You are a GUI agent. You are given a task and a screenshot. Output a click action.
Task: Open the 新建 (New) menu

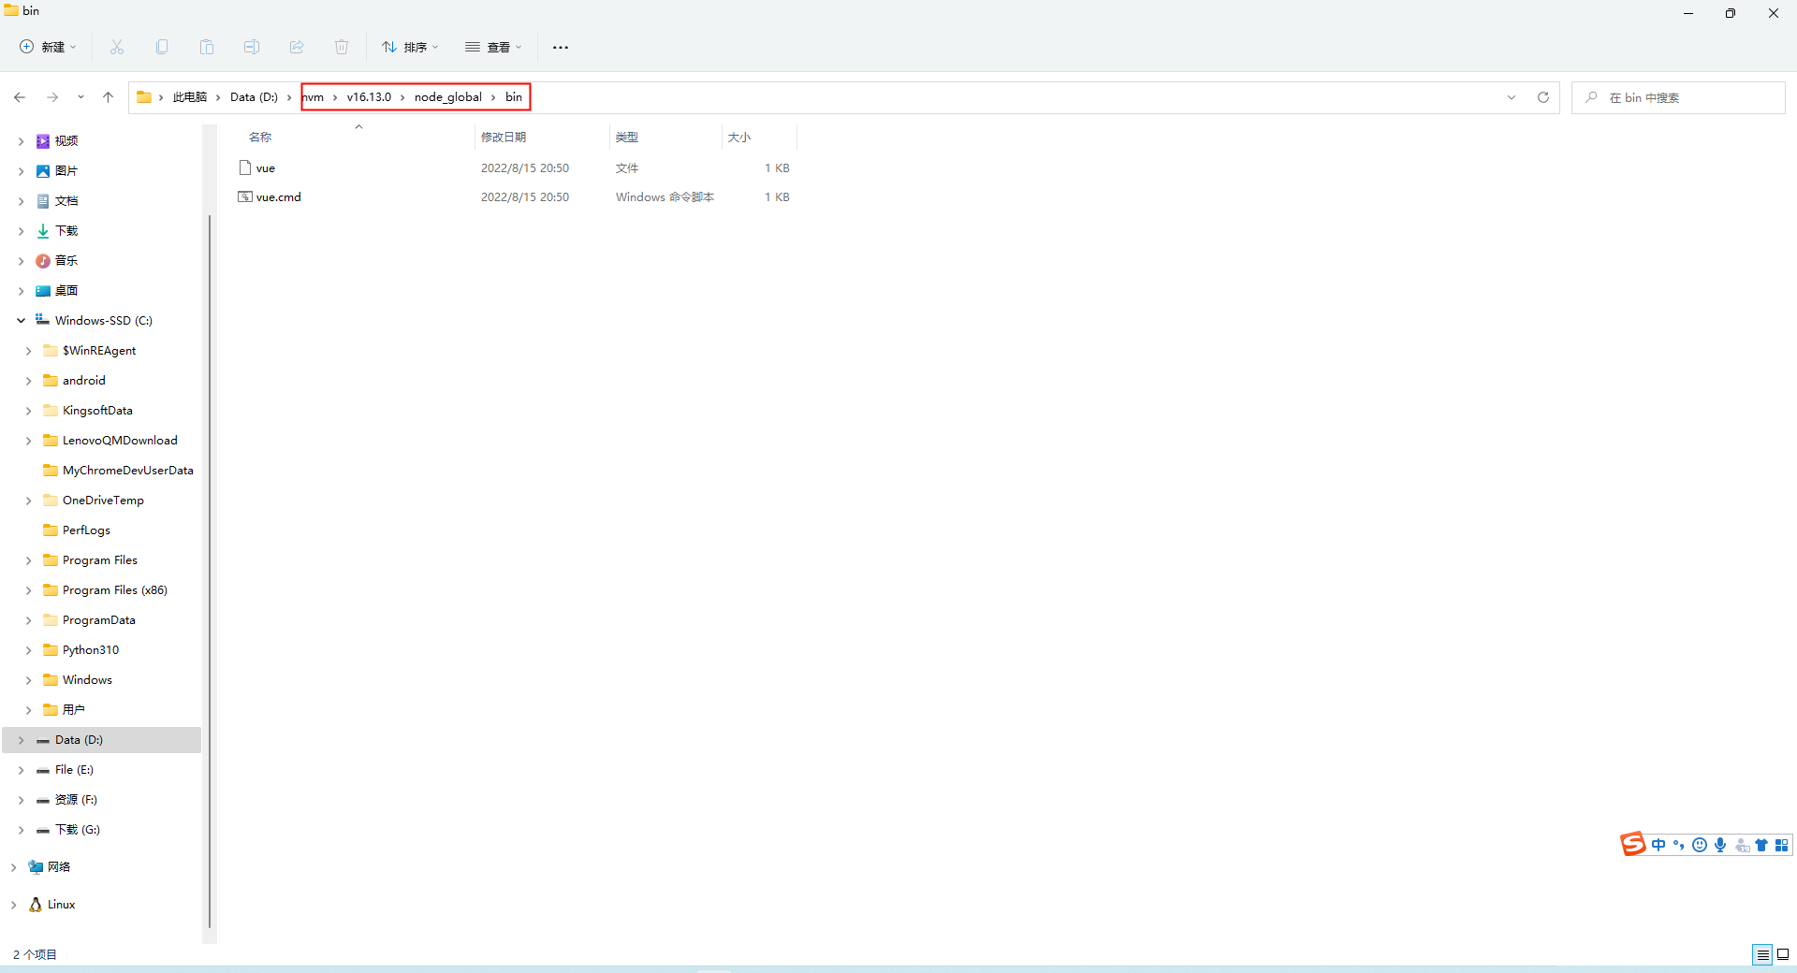(49, 47)
